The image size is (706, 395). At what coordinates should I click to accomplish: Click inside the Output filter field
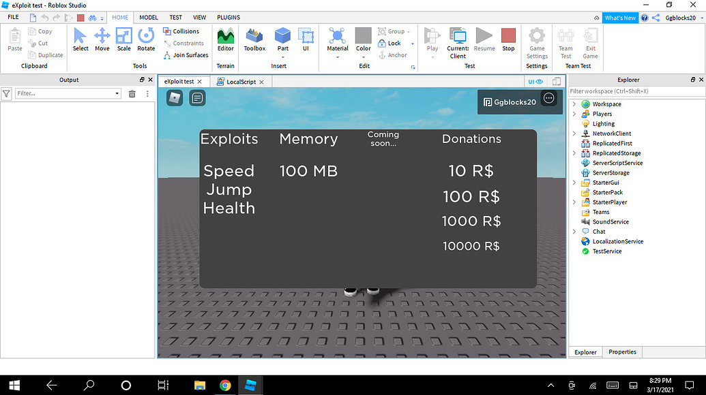[66, 93]
